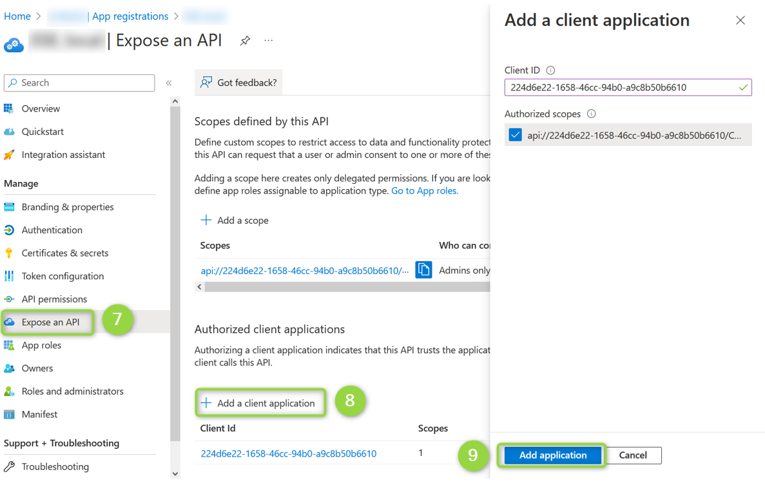Click the Cancel button

pyautogui.click(x=633, y=455)
